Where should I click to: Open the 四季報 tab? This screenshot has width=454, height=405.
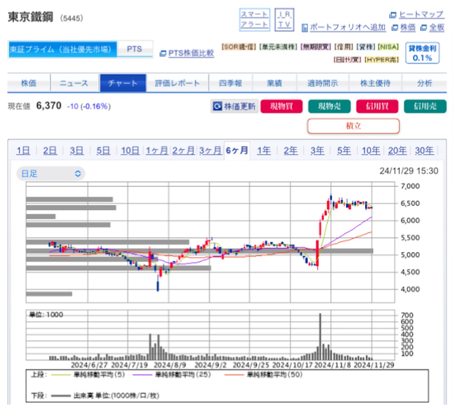(x=231, y=83)
